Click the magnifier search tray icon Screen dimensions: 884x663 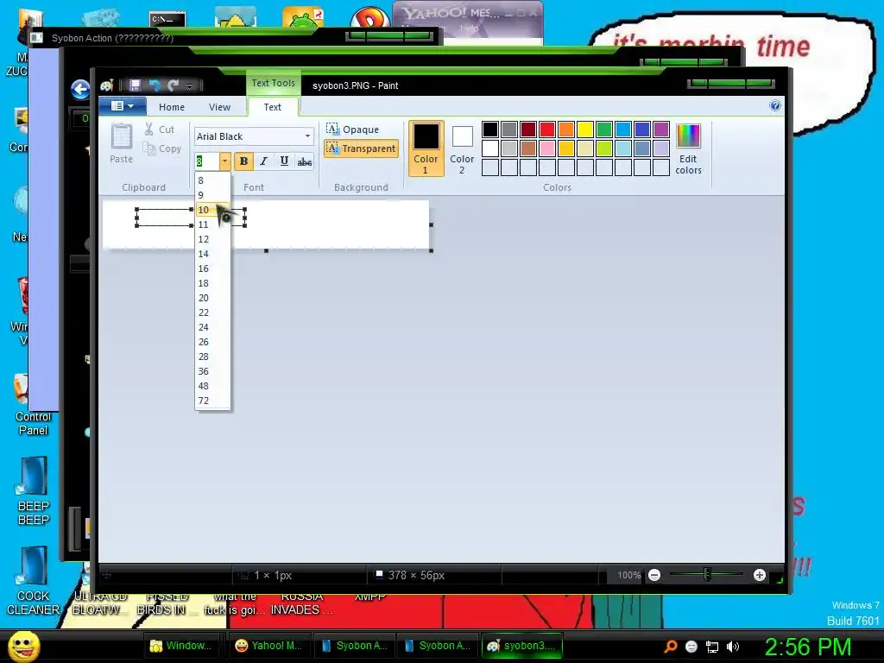pyautogui.click(x=670, y=647)
